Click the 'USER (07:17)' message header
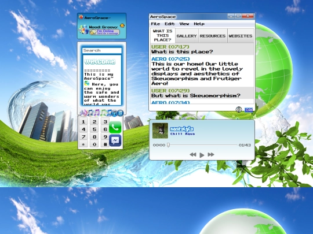This screenshot has height=234, width=313. [x=170, y=47]
